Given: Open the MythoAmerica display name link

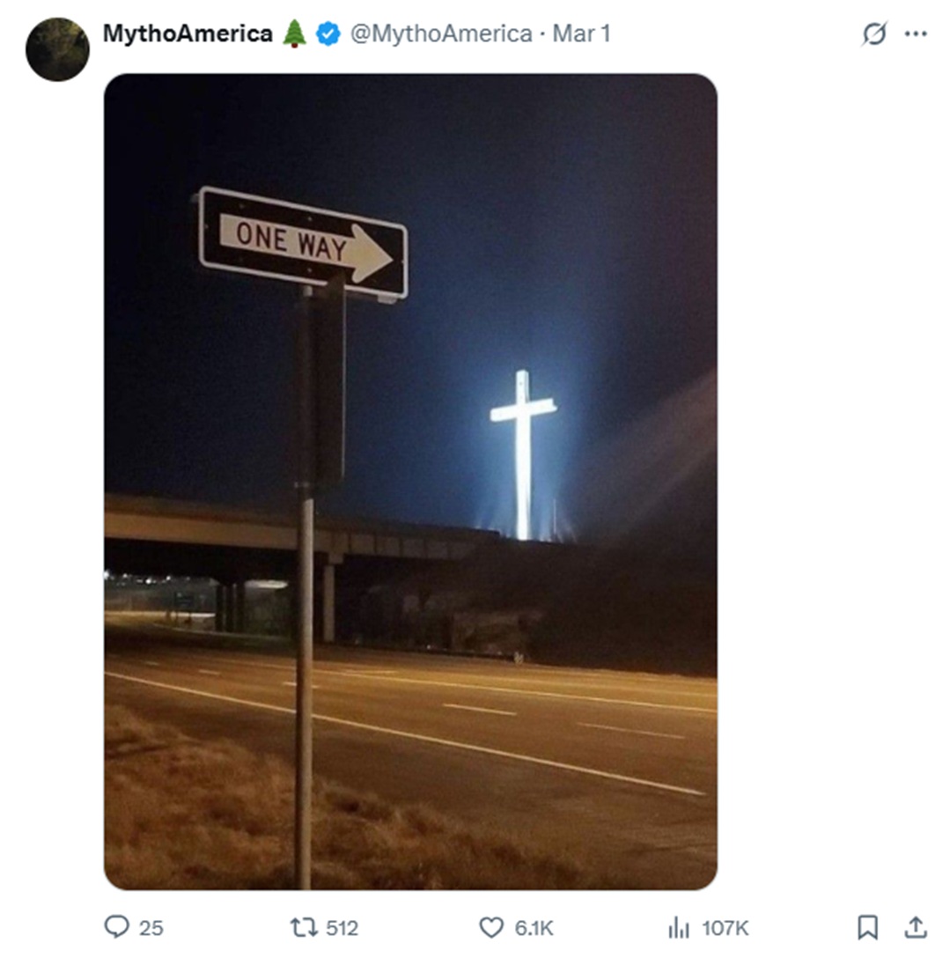Looking at the screenshot, I should (188, 33).
